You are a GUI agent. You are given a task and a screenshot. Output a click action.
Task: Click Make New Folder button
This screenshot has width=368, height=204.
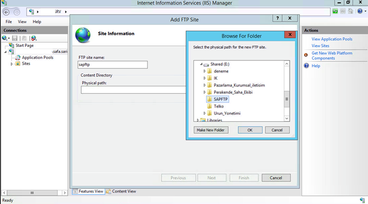(211, 130)
